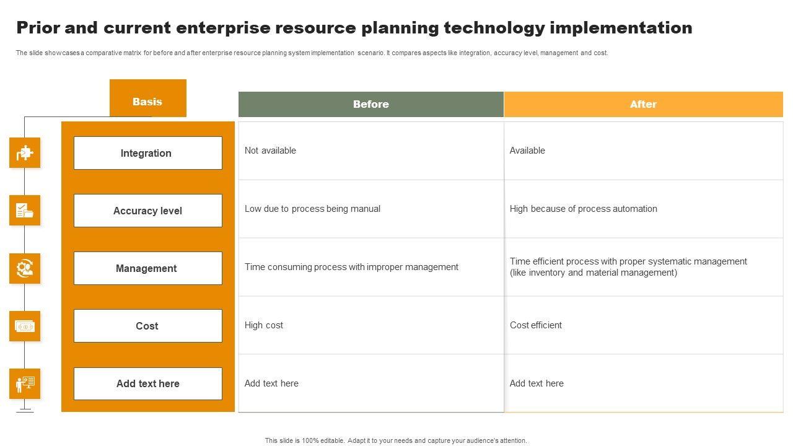Click "Add text here" in the Before column
The height and width of the screenshot is (446, 793).
point(271,383)
